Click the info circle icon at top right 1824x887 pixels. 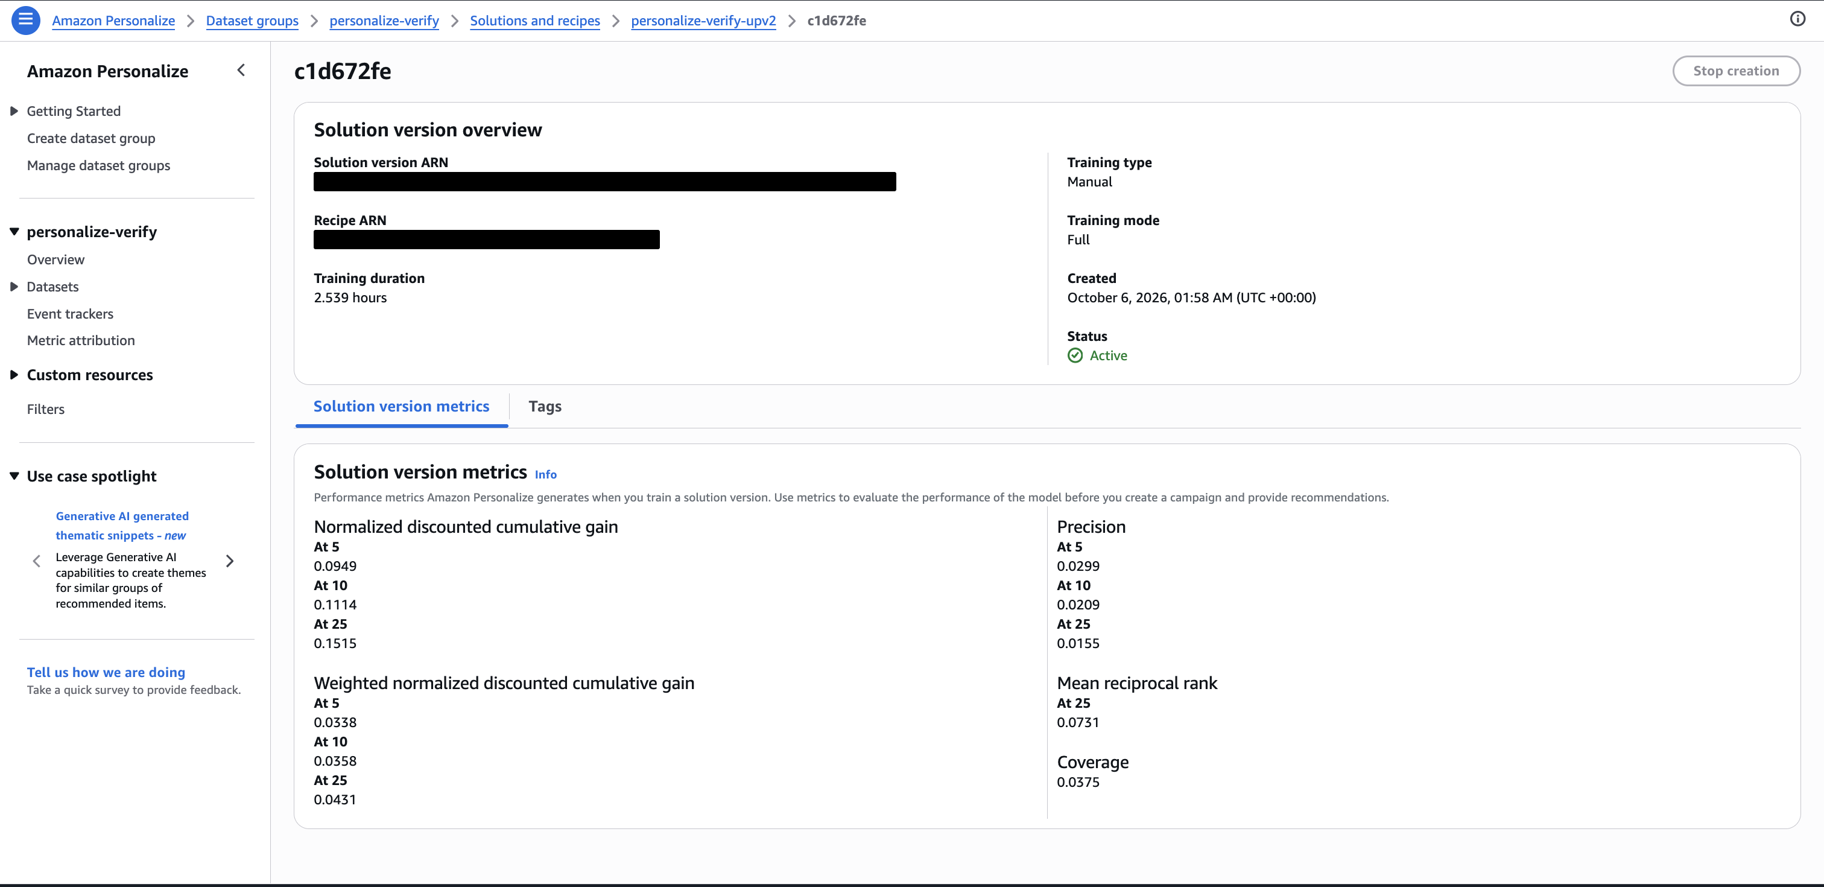(1797, 19)
